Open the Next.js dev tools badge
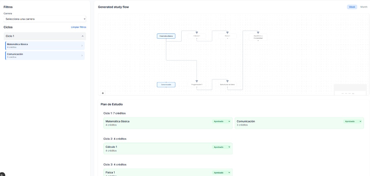Image resolution: width=370 pixels, height=176 pixels. tap(2, 174)
